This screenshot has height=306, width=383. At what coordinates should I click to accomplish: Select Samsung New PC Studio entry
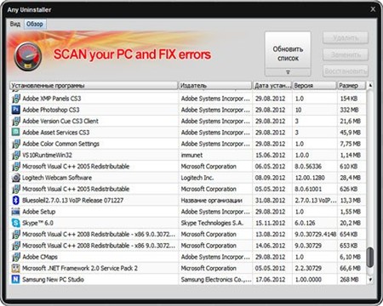tap(53, 280)
